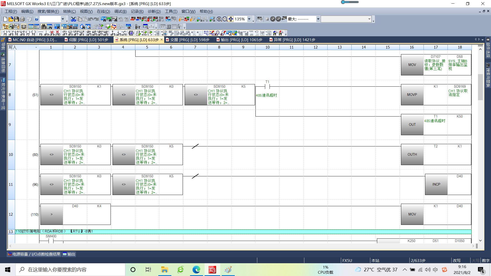Toggle the 大写 caps lock indicator
This screenshot has width=491, height=276.
coord(475,260)
